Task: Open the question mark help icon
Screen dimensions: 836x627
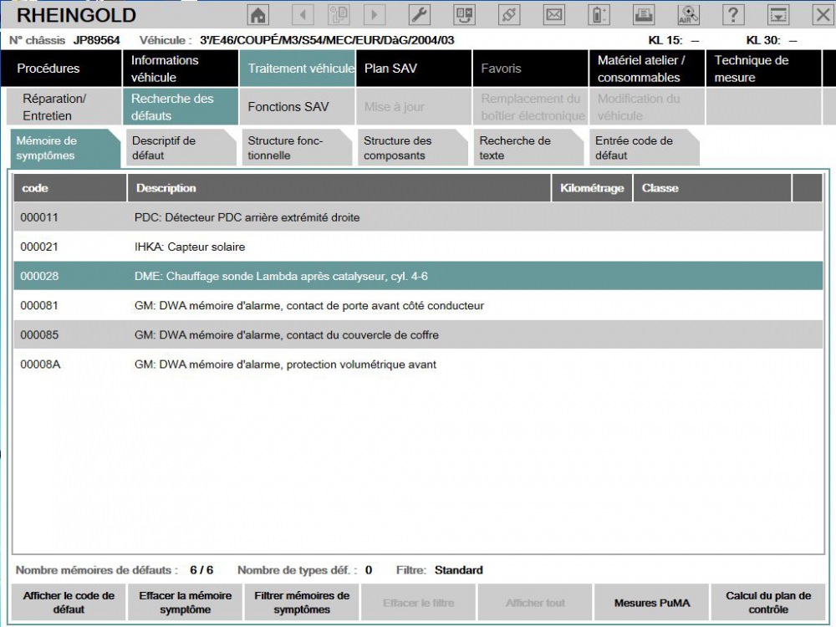Action: tap(733, 15)
